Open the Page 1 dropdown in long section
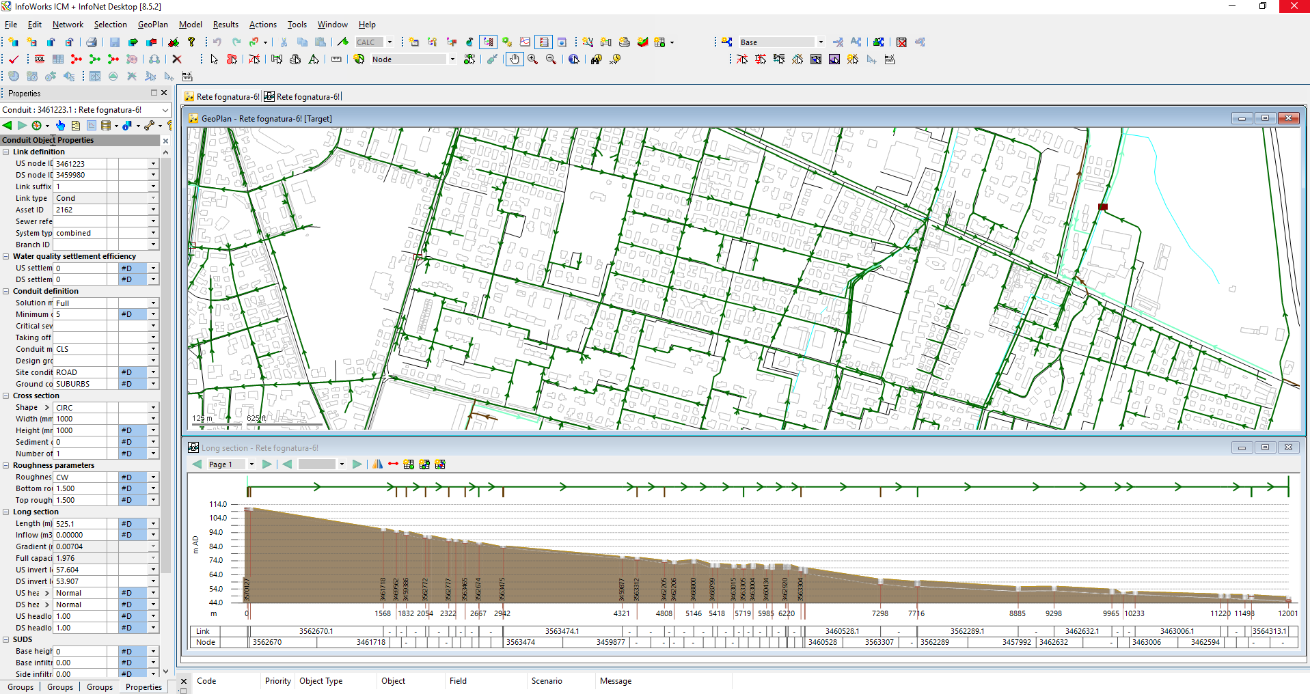Screen dimensions: 1310x694 coord(251,464)
